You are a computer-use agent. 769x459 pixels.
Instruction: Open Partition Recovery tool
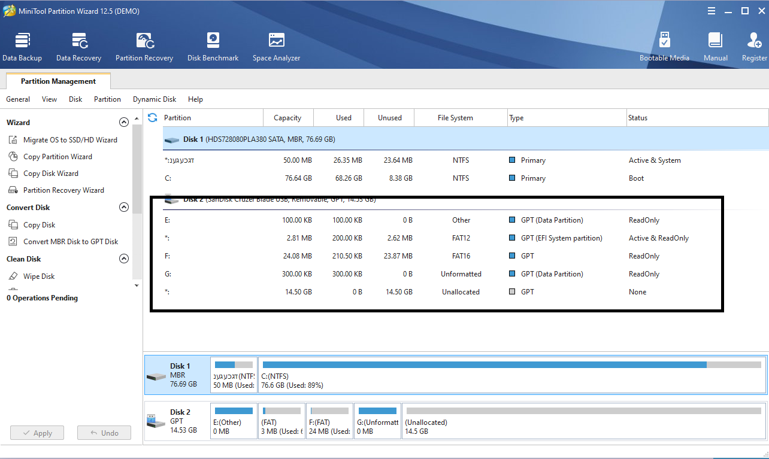tap(144, 47)
